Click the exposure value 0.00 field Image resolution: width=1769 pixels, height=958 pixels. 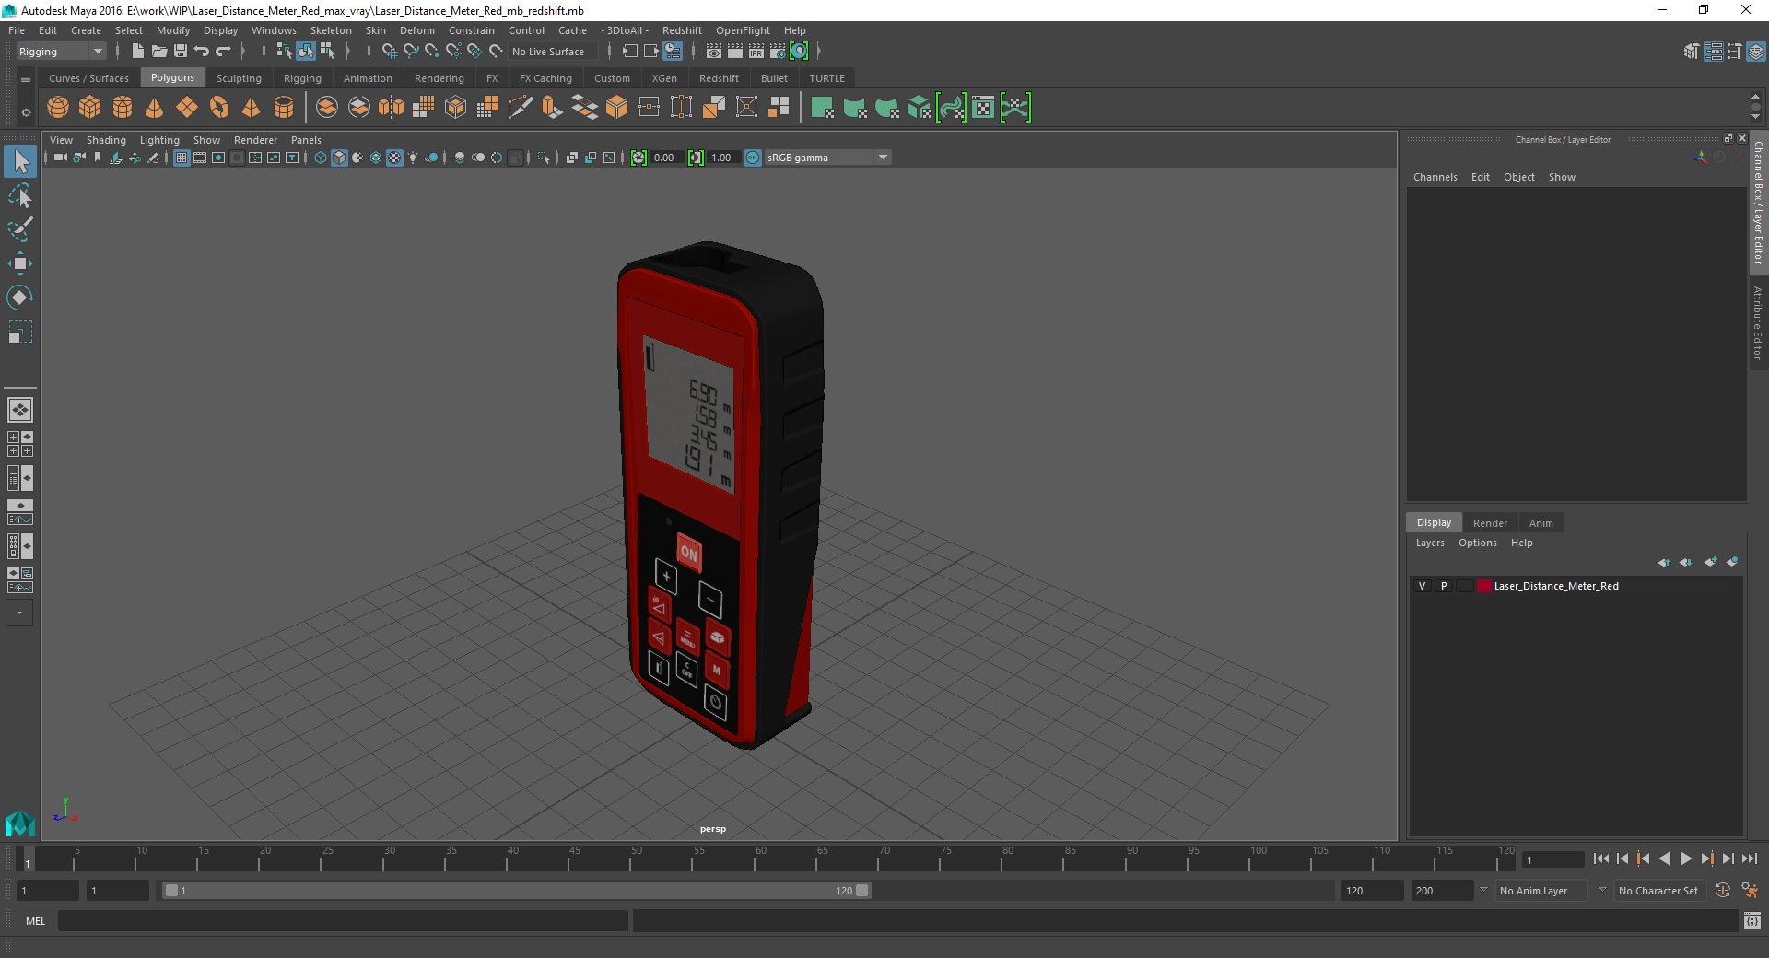click(x=665, y=158)
